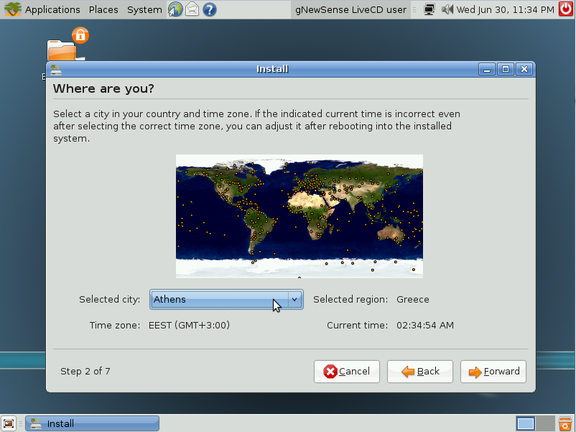The image size is (576, 432).
Task: Close the Install window
Action: (524, 69)
